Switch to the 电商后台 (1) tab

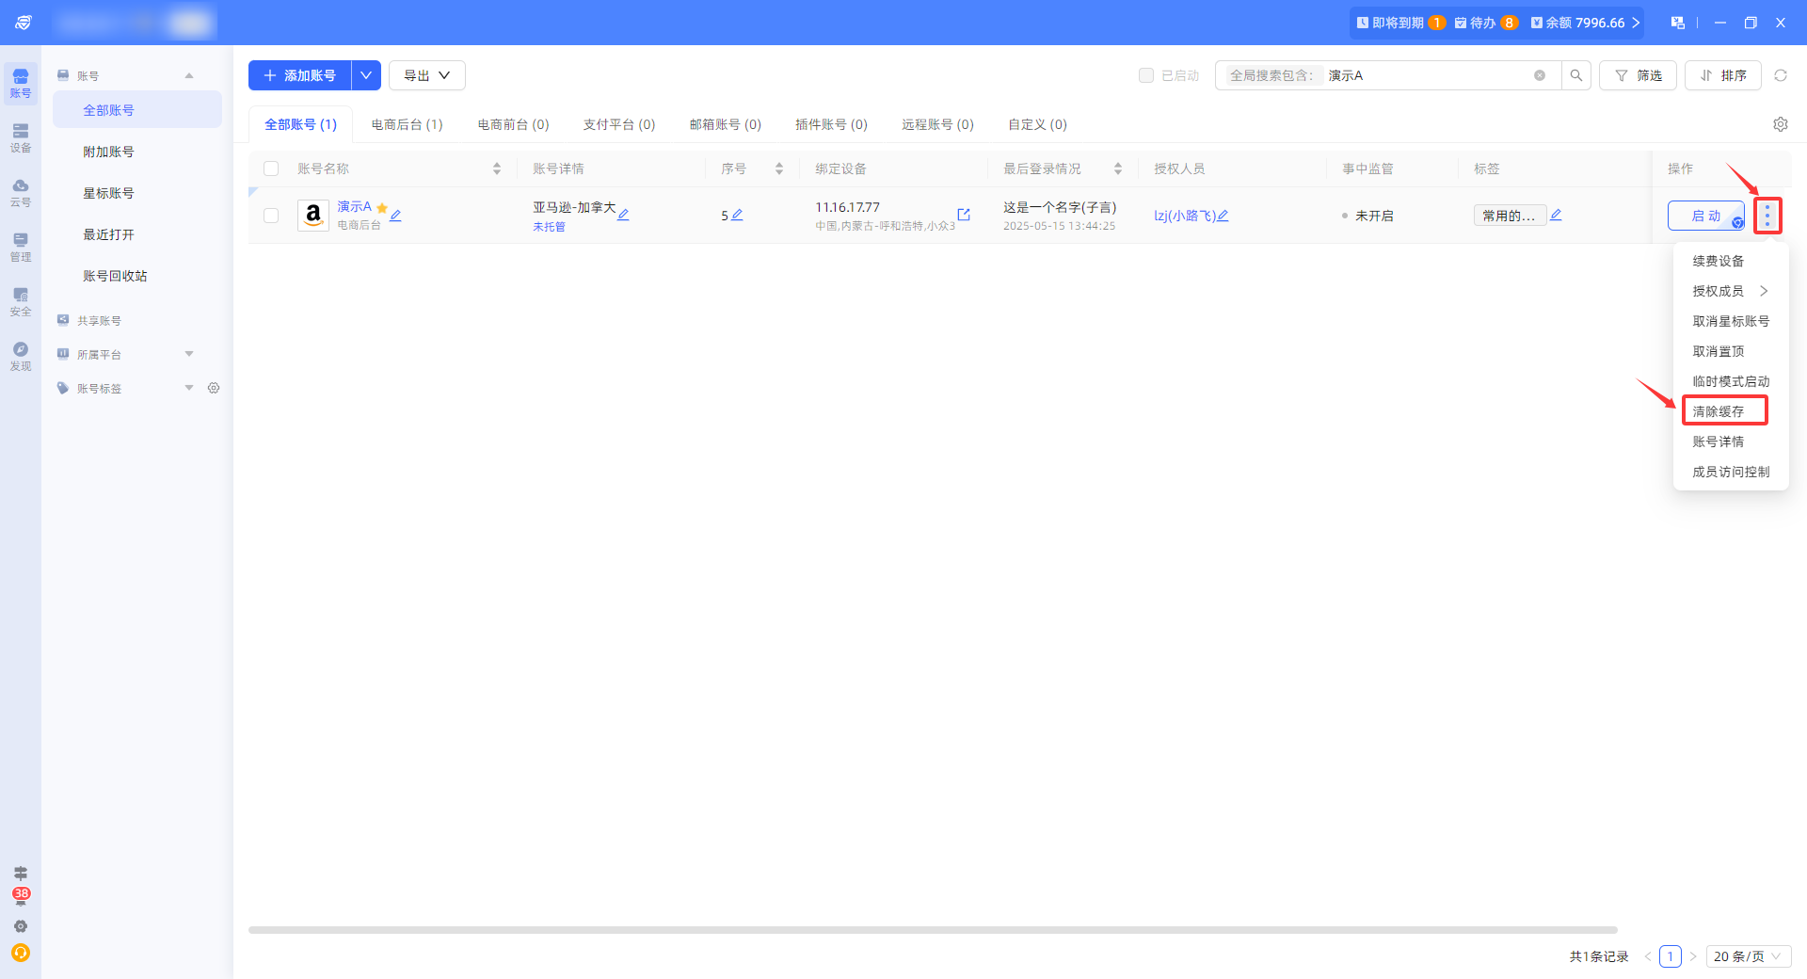point(407,124)
